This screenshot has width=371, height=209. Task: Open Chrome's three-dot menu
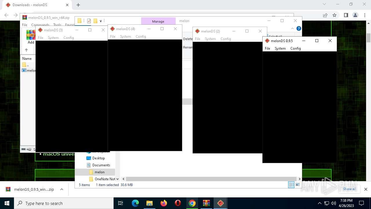coord(365,15)
